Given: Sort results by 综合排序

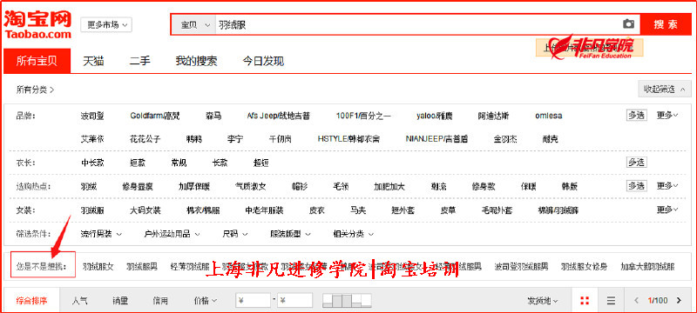Looking at the screenshot, I should pos(31,301).
